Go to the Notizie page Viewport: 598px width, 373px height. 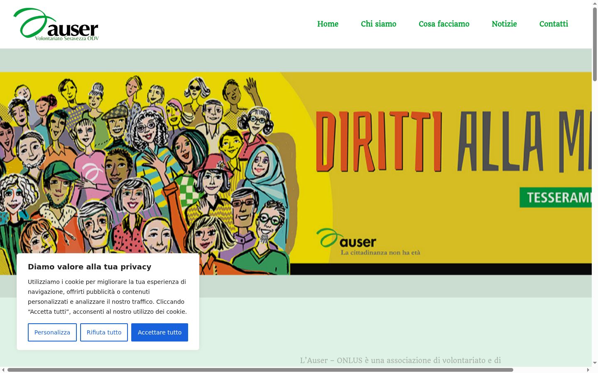click(x=504, y=24)
